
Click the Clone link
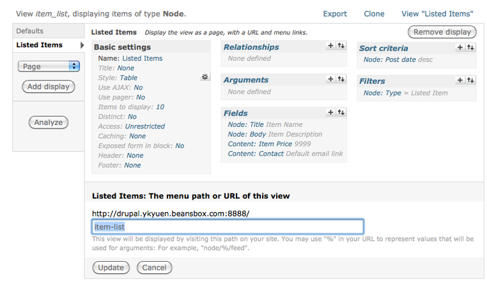[374, 13]
